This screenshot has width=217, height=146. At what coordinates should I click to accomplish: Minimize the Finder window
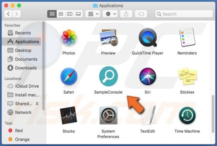click(x=12, y=5)
